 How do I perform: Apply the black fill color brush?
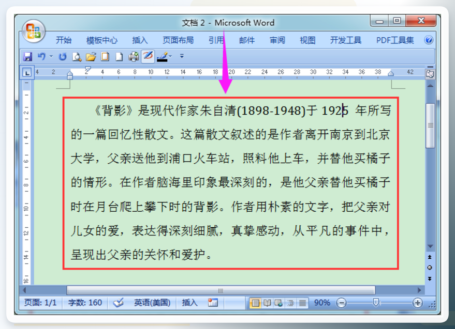click(162, 56)
